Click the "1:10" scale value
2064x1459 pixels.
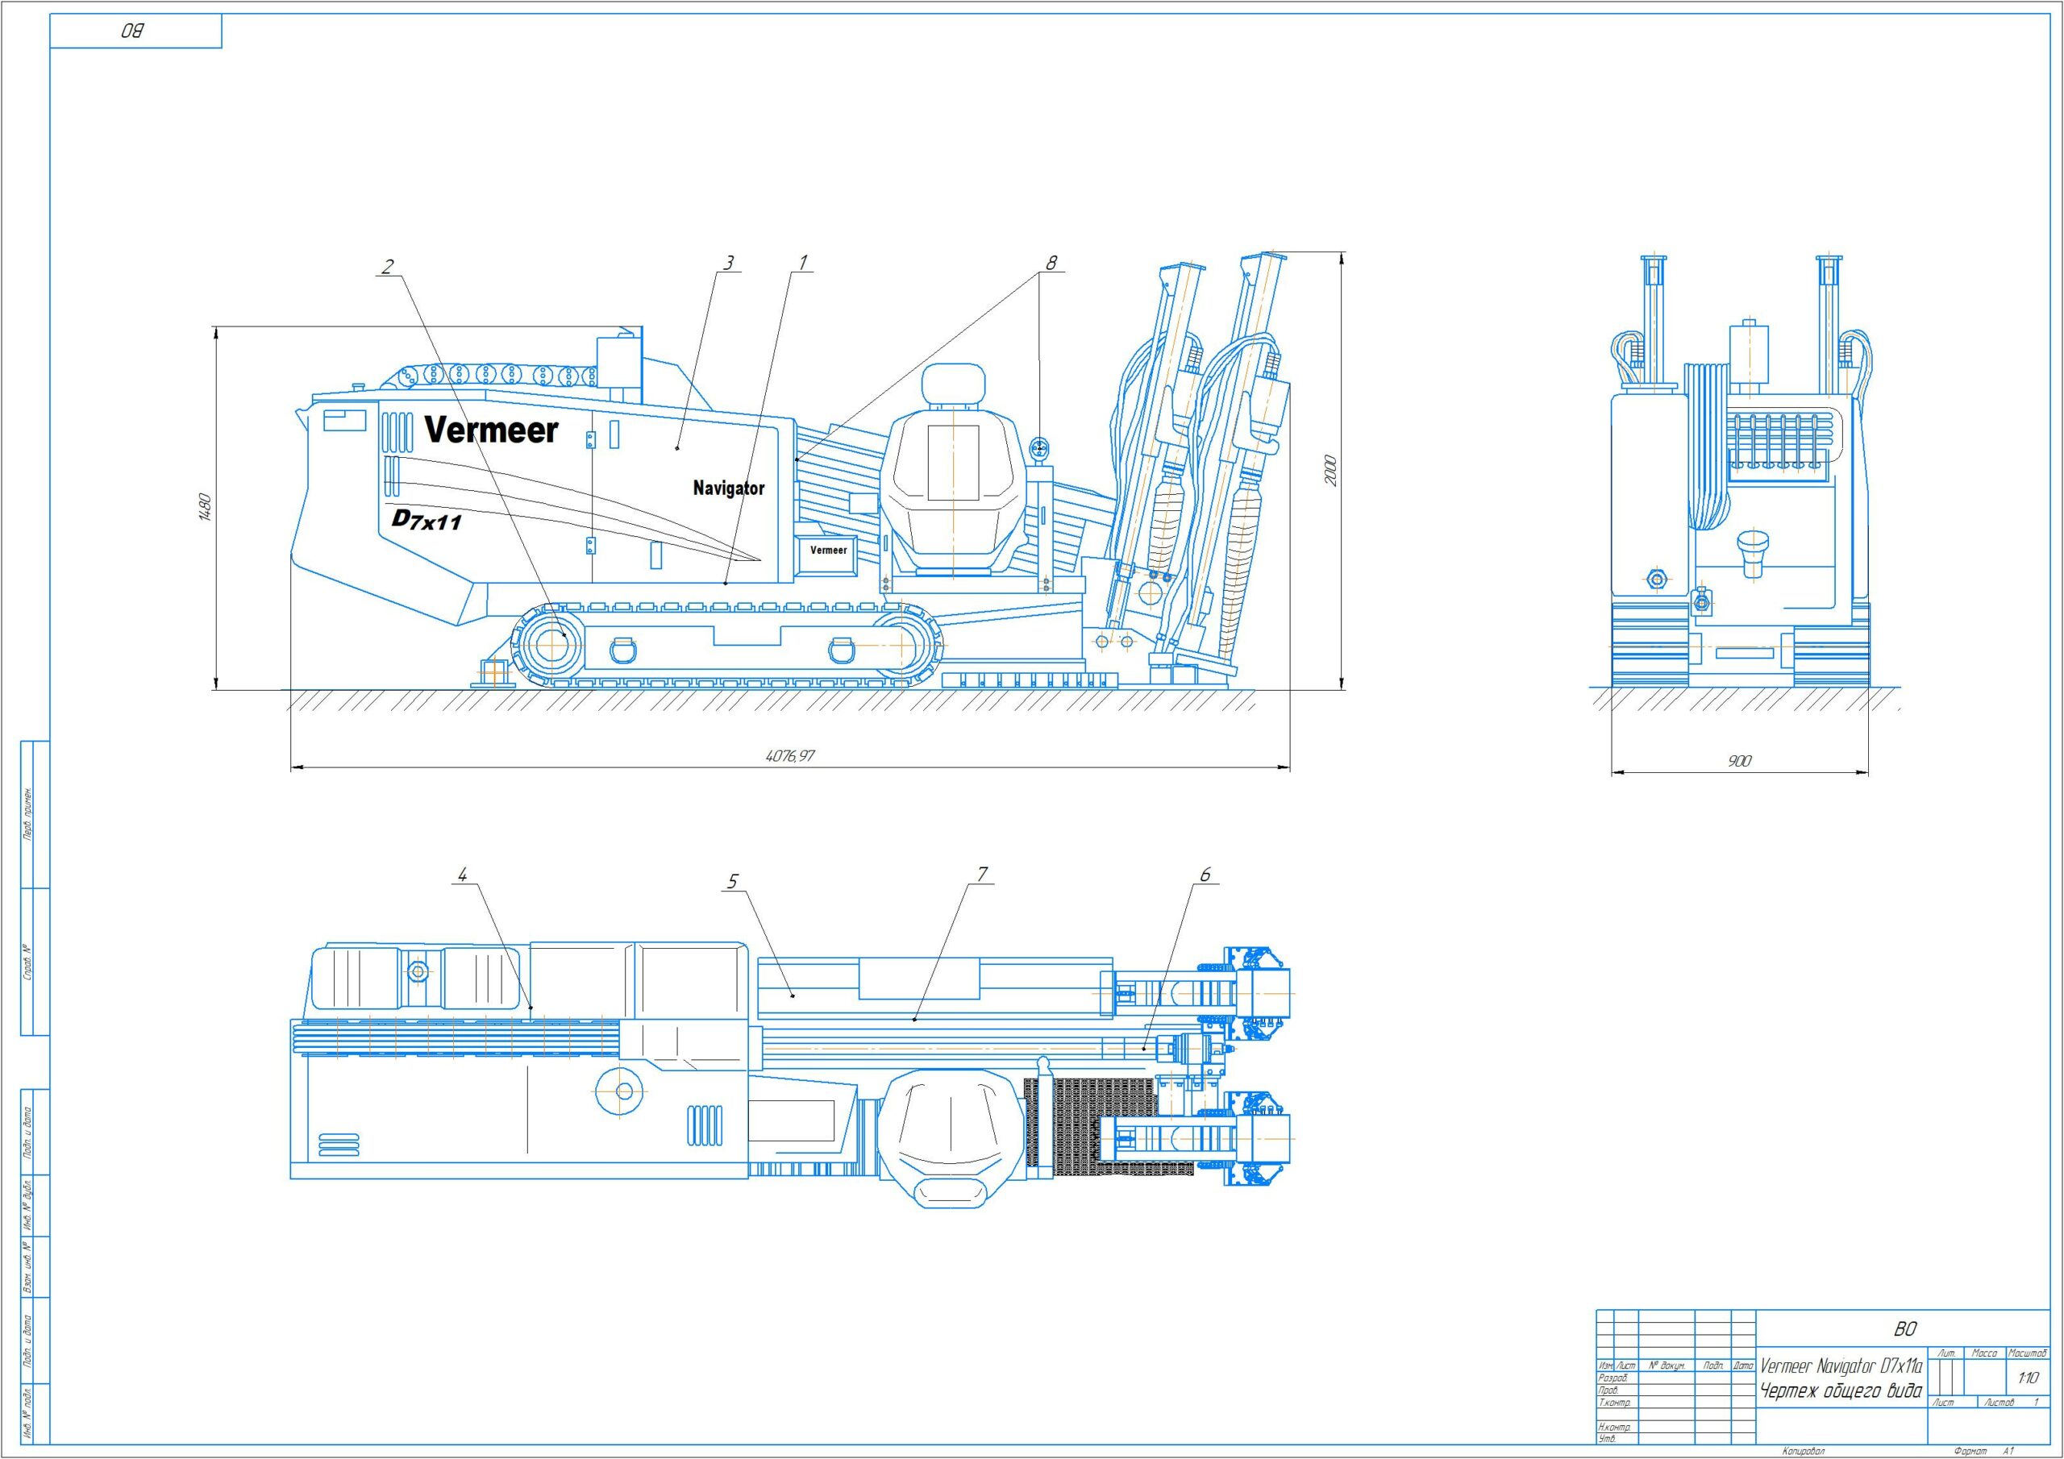pos(2028,1378)
